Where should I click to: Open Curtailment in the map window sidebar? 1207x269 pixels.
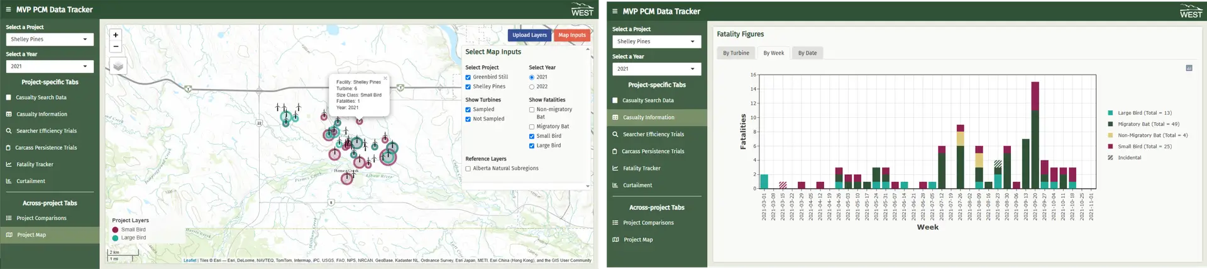pyautogui.click(x=31, y=181)
